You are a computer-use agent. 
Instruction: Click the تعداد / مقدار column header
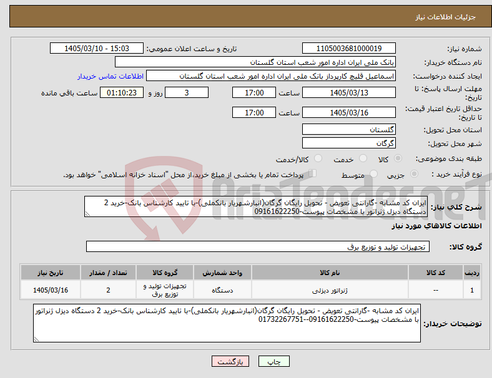click(108, 273)
